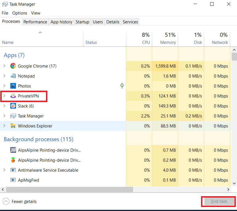Click the green leaf icon beside Photos

tap(122, 86)
